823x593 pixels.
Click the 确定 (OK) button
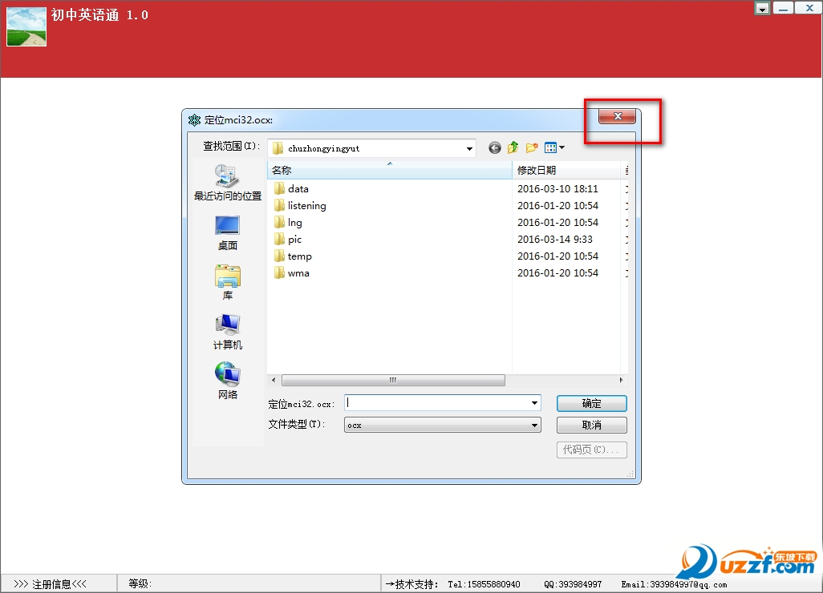click(591, 403)
